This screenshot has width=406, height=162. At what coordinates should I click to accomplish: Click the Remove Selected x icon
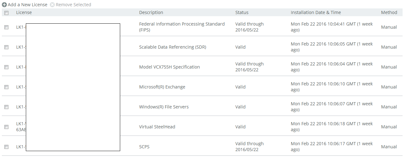click(x=52, y=5)
